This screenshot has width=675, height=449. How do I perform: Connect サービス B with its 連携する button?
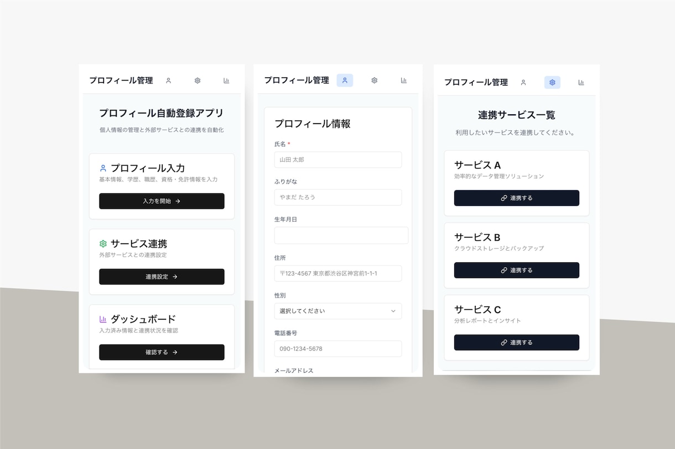[517, 270]
